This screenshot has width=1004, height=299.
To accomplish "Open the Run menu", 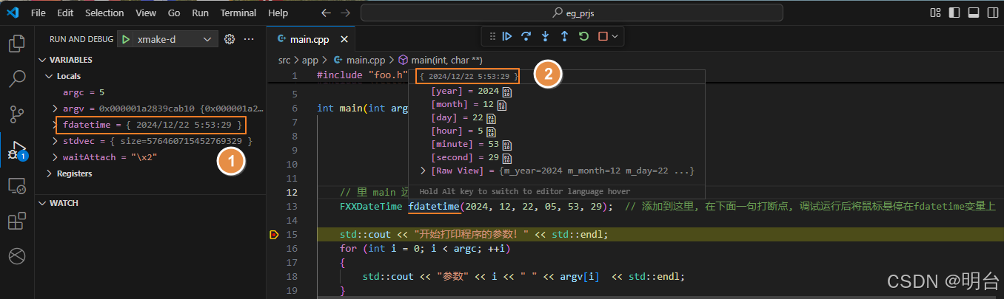I will (200, 13).
